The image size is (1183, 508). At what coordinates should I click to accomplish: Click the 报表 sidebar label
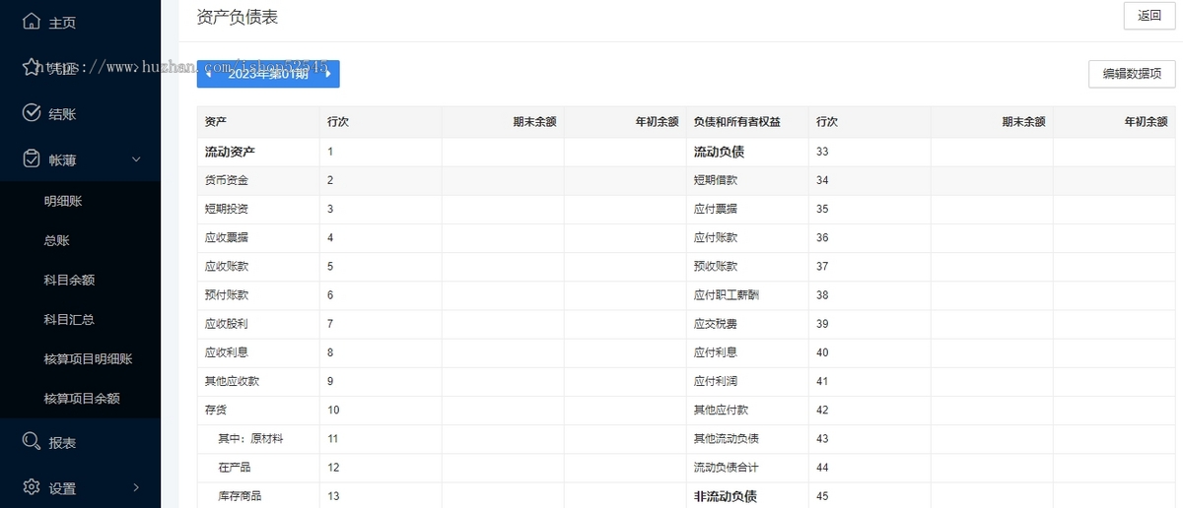coord(62,443)
